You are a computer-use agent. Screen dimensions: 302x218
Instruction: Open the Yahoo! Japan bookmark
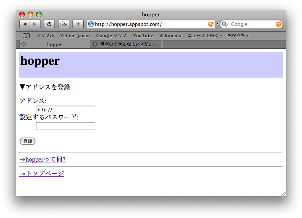coord(75,36)
